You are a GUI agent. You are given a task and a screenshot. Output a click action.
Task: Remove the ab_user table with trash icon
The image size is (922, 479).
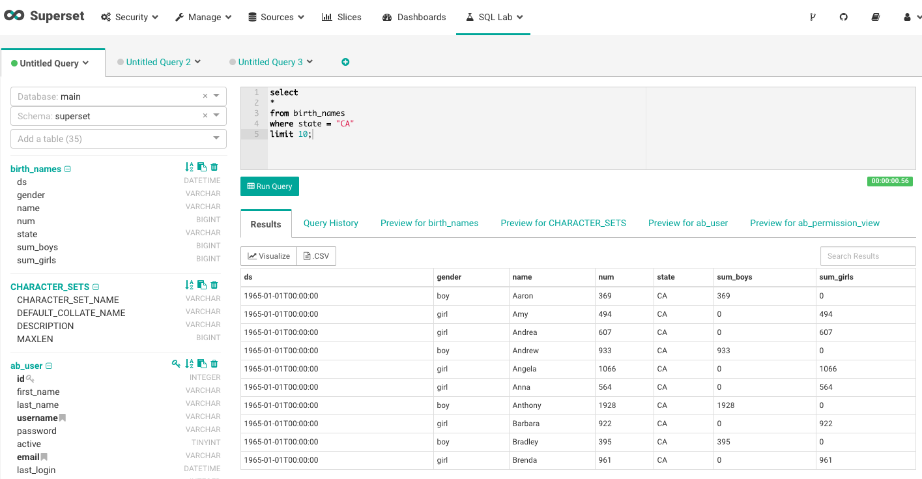(x=214, y=364)
